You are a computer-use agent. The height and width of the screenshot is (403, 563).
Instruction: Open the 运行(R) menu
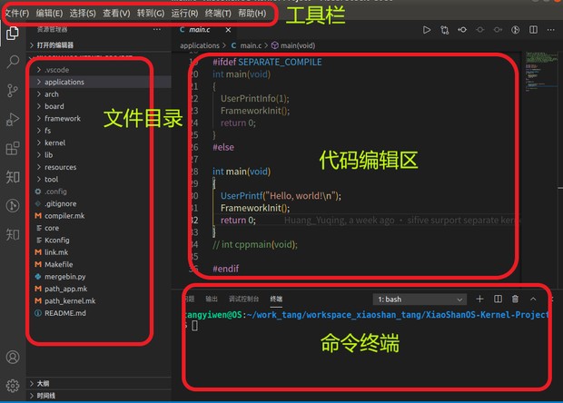183,14
